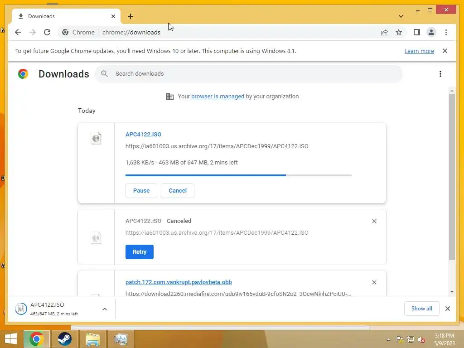Image resolution: width=464 pixels, height=348 pixels.
Task: Click the Chrome site info chip
Action: (x=78, y=32)
